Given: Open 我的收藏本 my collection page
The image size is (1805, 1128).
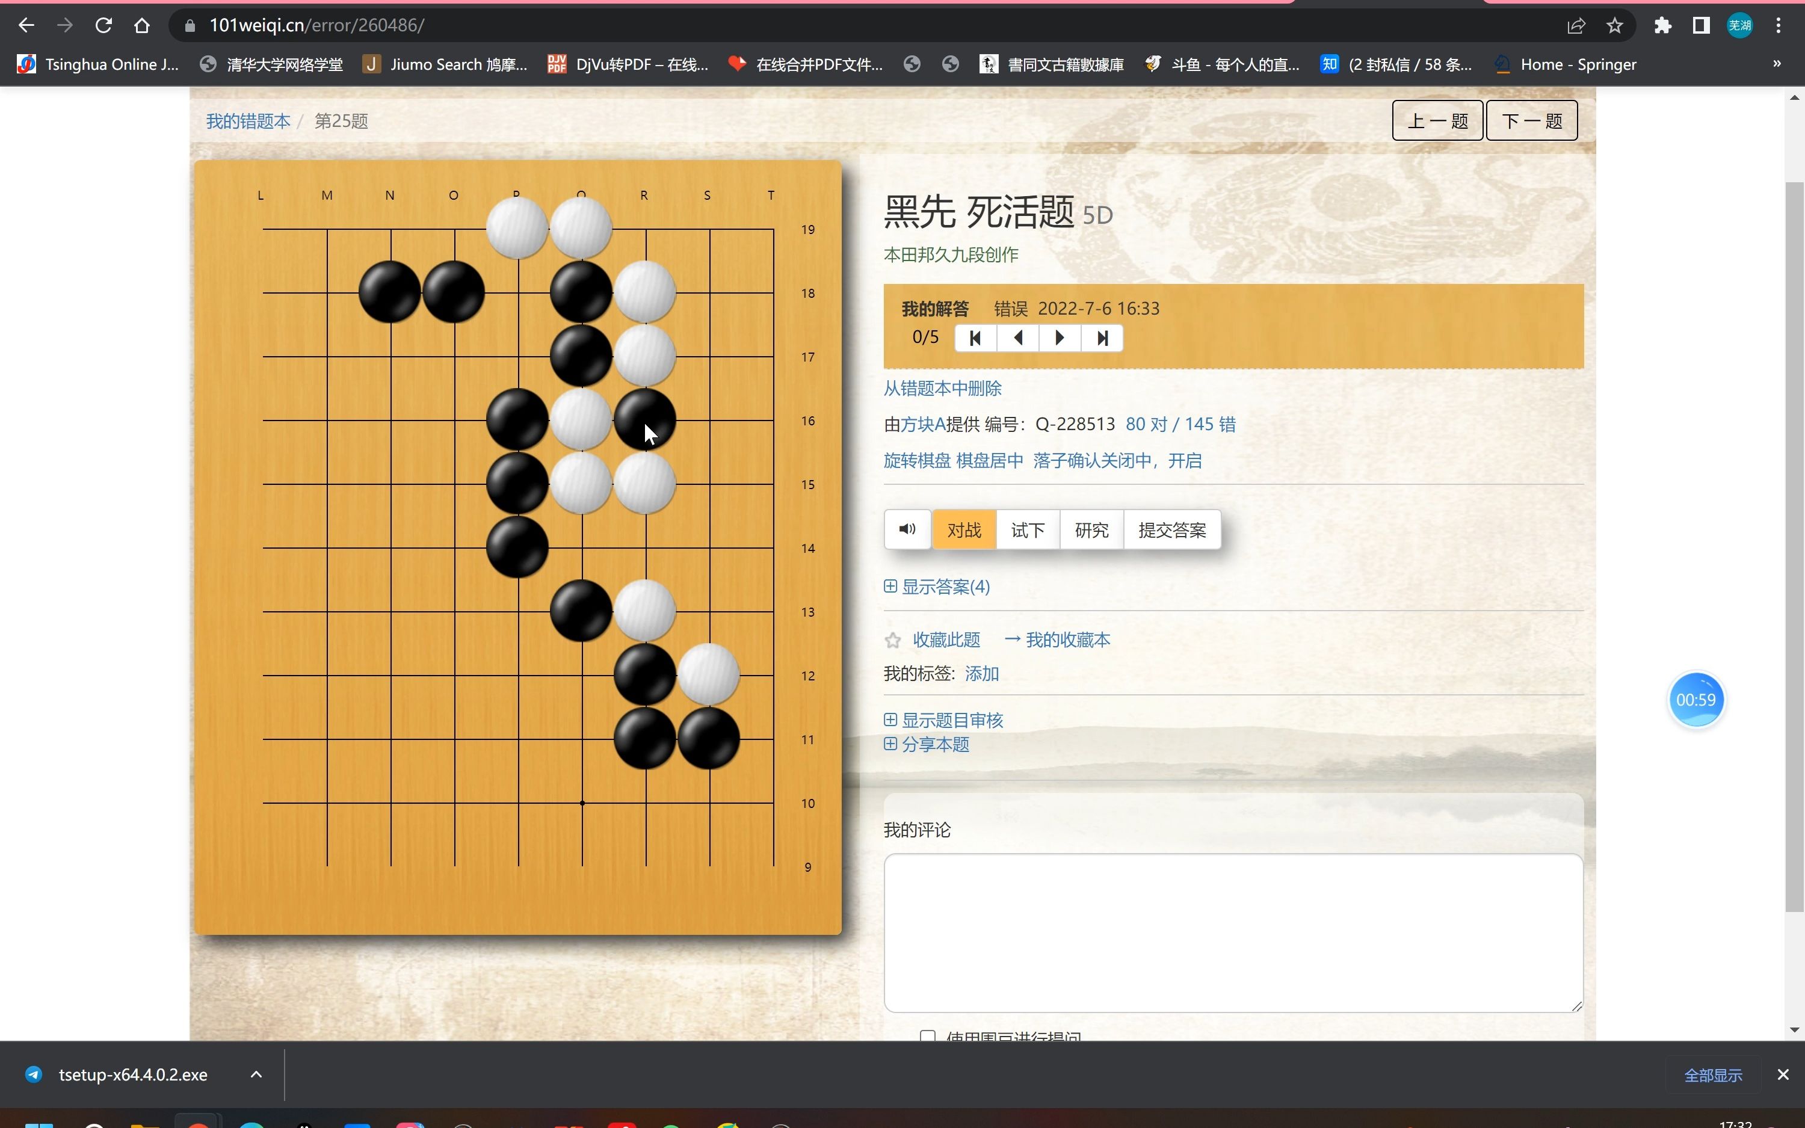Looking at the screenshot, I should click(1067, 638).
